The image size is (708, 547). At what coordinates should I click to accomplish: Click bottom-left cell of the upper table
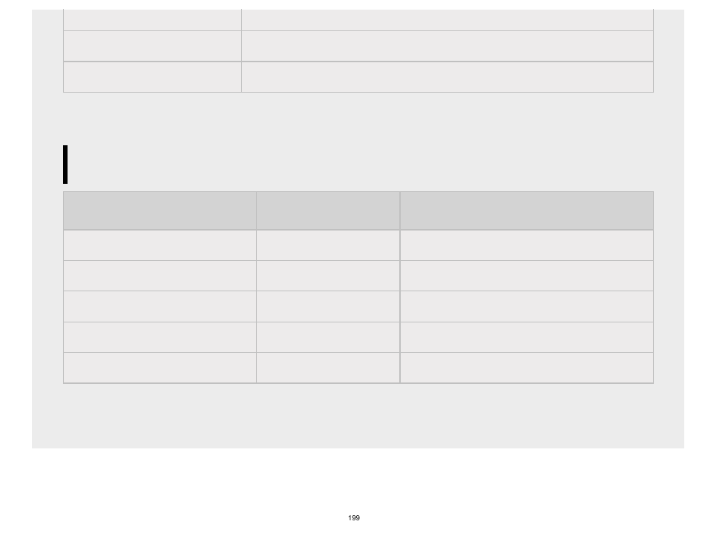click(153, 76)
